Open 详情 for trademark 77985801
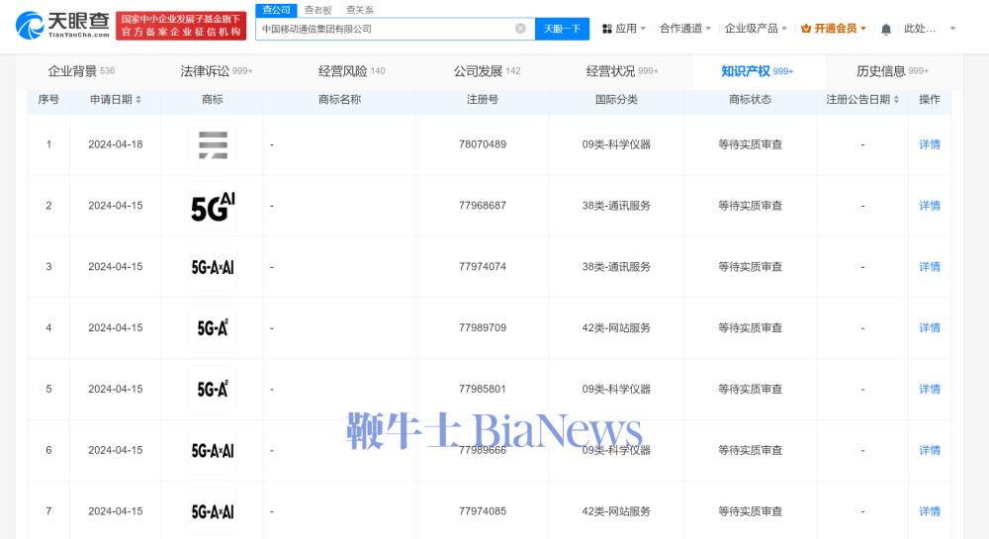 point(929,390)
